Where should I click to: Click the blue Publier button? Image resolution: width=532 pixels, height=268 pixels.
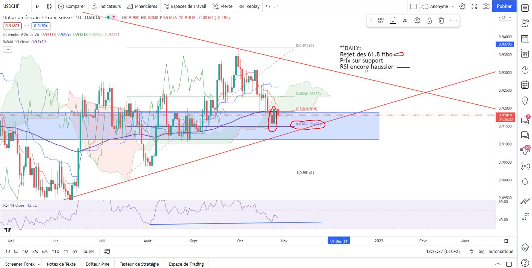(504, 6)
